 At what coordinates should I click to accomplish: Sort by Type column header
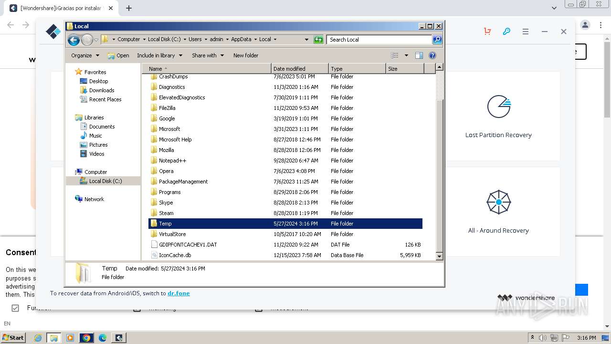click(357, 69)
